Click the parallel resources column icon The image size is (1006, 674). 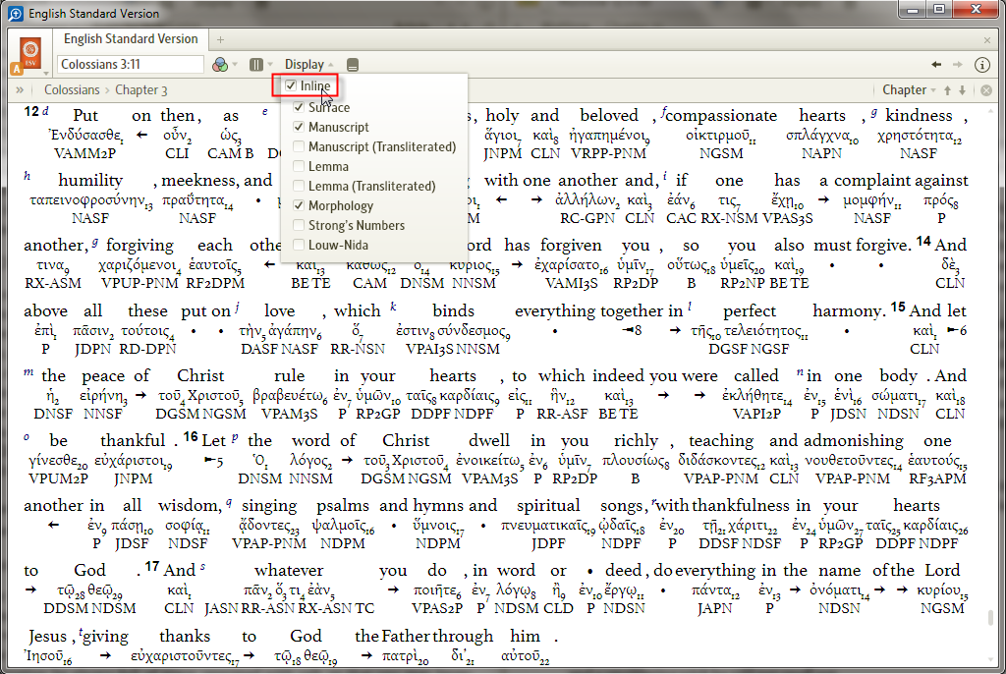tap(256, 65)
